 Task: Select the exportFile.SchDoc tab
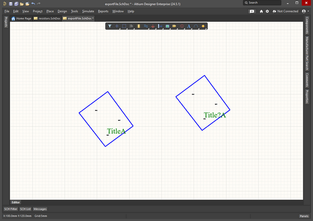(78, 18)
